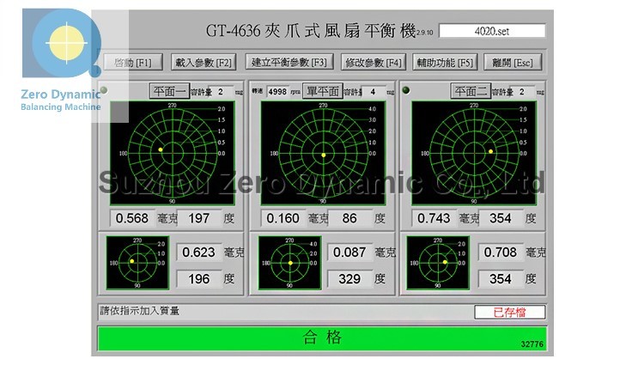This screenshot has height=365, width=644.
Task: Click the 354 degree value beside 0.743
Action: 501,218
